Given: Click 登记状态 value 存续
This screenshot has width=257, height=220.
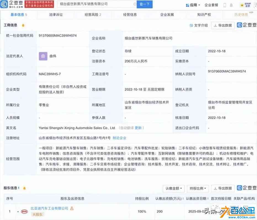Looking at the screenshot, I should 128,51.
